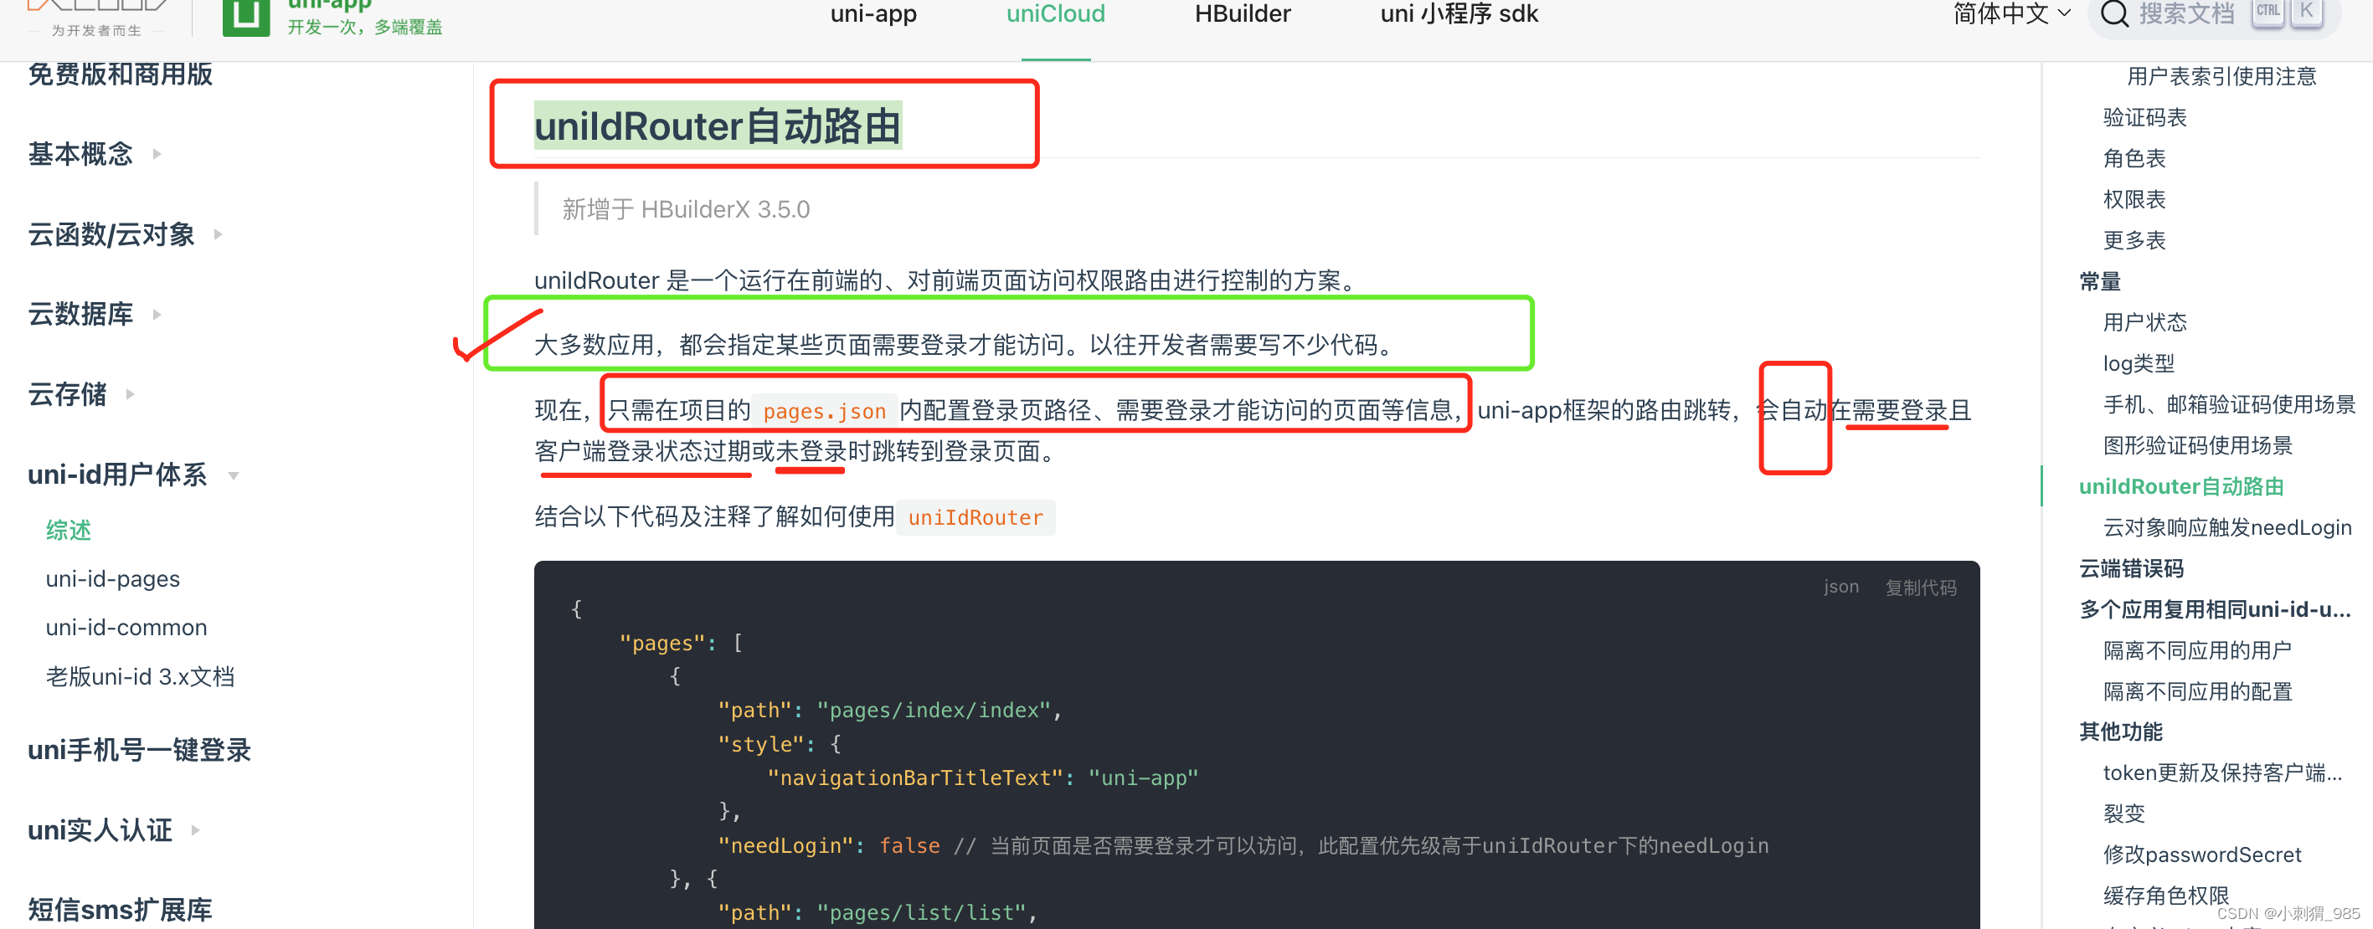Open the uni-id-common sidebar item
Viewport: 2373px width, 929px height.
126,628
